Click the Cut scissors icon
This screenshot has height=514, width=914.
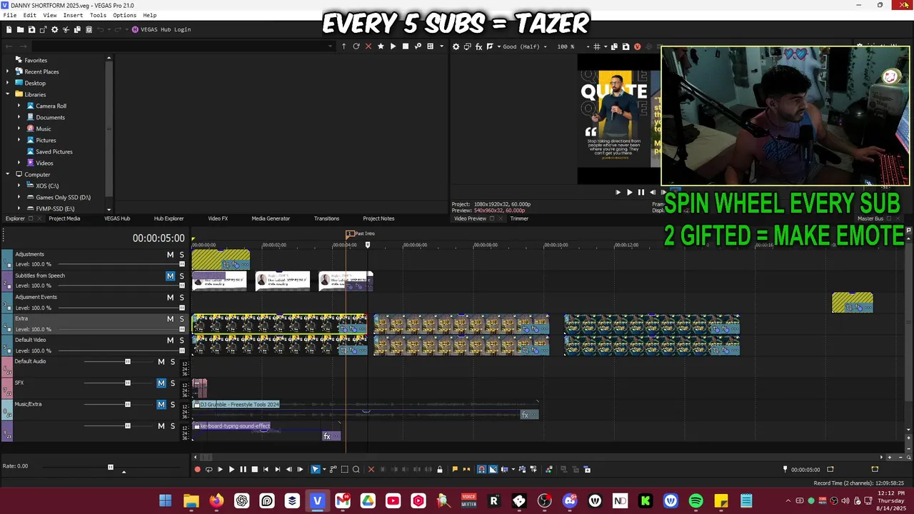[66, 29]
